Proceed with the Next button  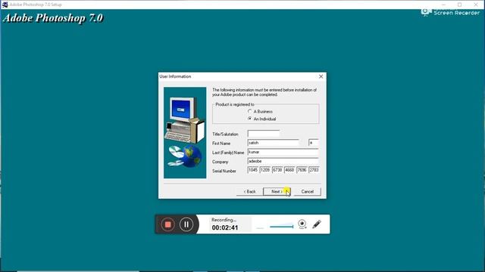click(x=277, y=191)
